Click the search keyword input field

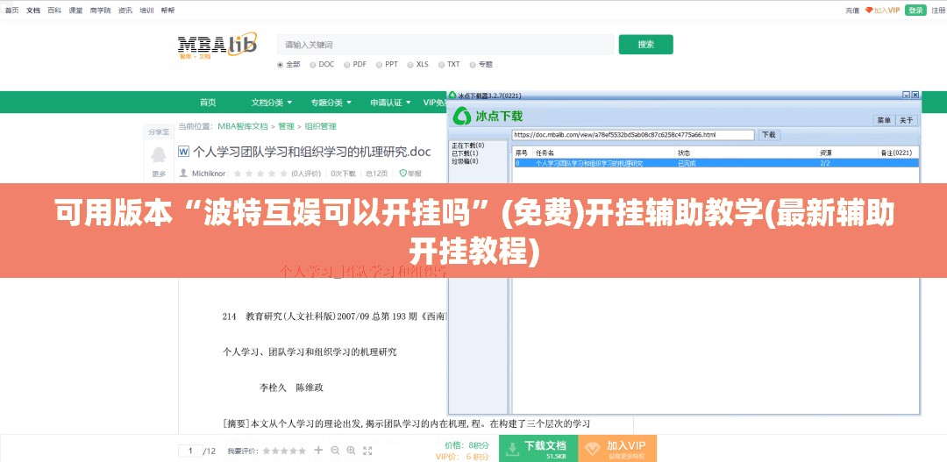pos(445,45)
